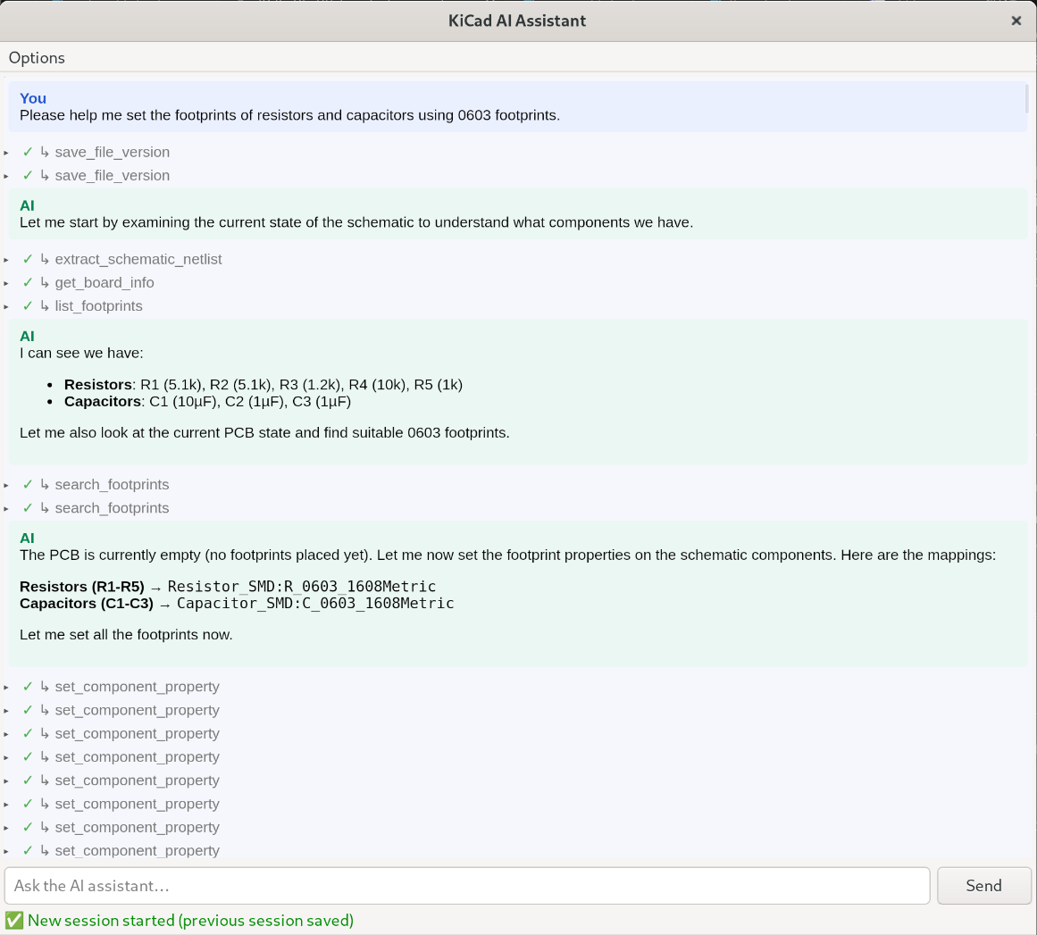Expand the list_footprints tool call triangle
Viewport: 1037px width, 935px height.
6,307
